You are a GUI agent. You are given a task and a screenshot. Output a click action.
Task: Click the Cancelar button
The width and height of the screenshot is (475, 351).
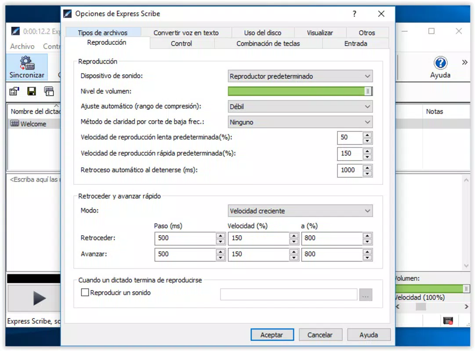[320, 335]
